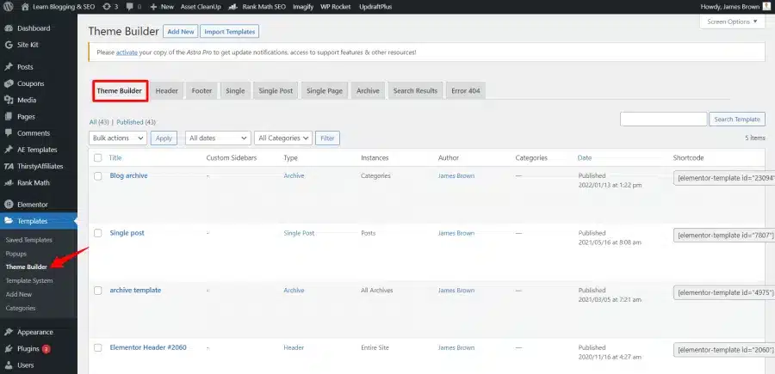Check the Blog archive row checkbox
Image resolution: width=775 pixels, height=374 pixels.
[98, 175]
